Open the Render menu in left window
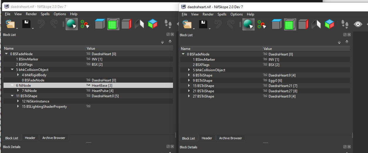Viewport: 368px width, 153px height. (31, 14)
